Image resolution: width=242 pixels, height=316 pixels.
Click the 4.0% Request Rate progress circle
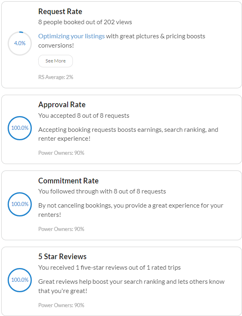click(x=20, y=43)
